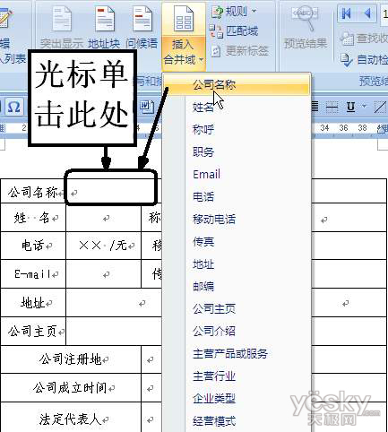Click Update Labels (更新标签)

tap(239, 51)
